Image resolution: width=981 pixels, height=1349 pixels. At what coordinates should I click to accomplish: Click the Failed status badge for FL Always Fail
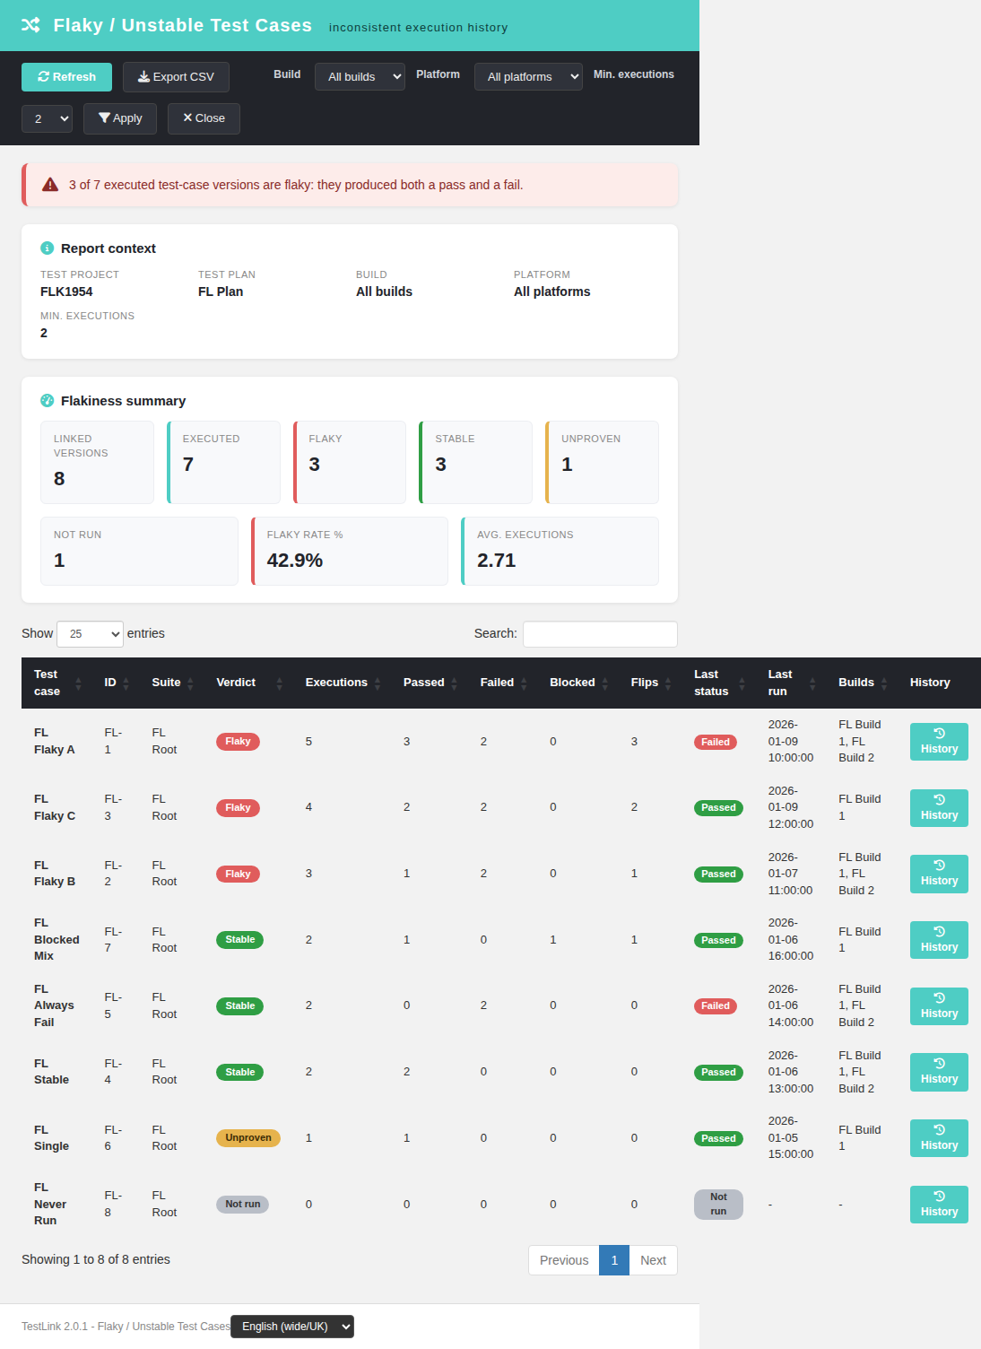[x=716, y=1006]
